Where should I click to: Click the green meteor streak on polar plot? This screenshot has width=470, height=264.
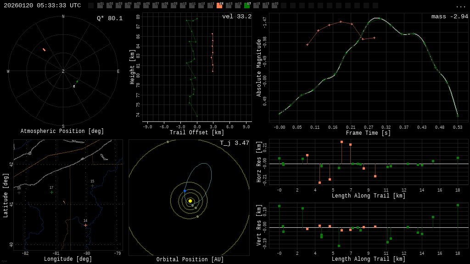click(x=77, y=82)
